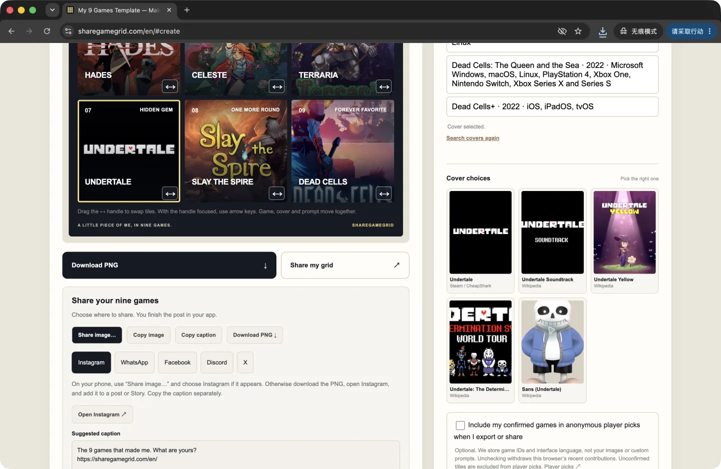Click the Copy image button
This screenshot has height=469, width=721.
(x=149, y=335)
